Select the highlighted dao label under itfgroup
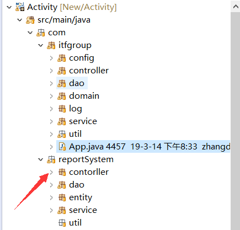This screenshot has height=230, width=240. click(77, 83)
